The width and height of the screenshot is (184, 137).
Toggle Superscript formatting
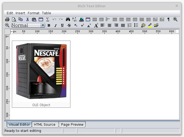83,25
